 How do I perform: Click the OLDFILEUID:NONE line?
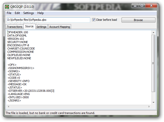coord(19,55)
